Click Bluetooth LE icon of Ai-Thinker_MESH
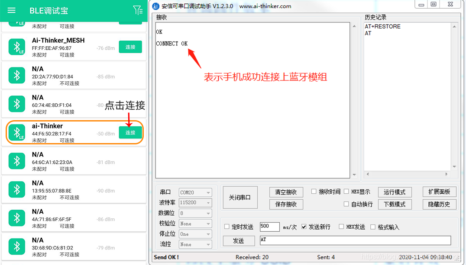Screen dimensions: 466x265 tap(17, 47)
